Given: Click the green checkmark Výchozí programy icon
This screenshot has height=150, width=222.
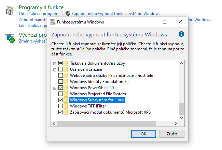Looking at the screenshot, I should [9, 38].
